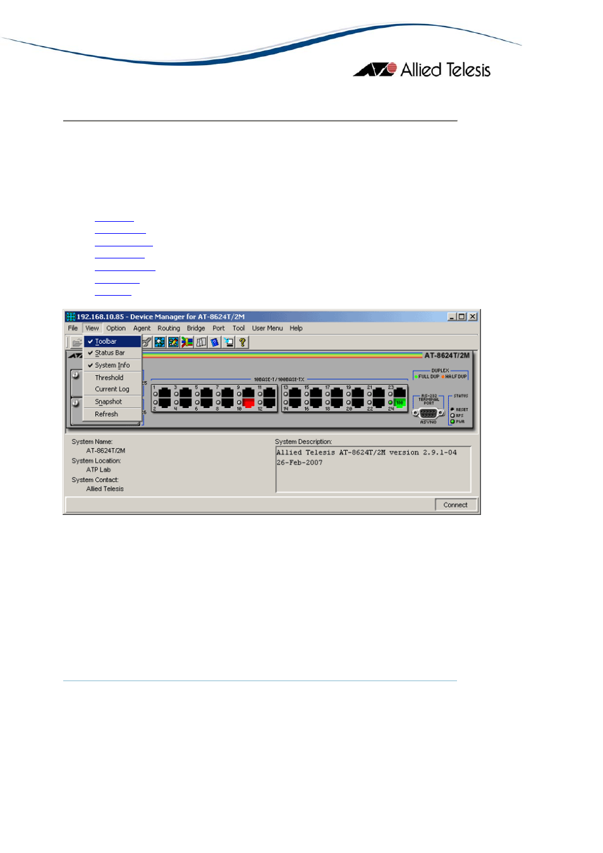Image resolution: width=603 pixels, height=853 pixels.
Task: Open the Bridge menu
Action: (x=196, y=329)
